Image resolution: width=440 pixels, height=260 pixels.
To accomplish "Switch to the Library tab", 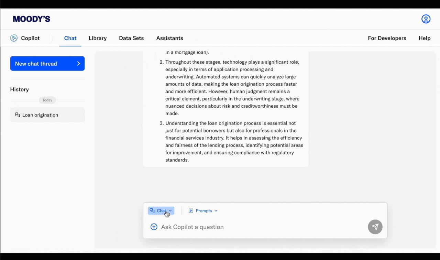I will click(97, 38).
